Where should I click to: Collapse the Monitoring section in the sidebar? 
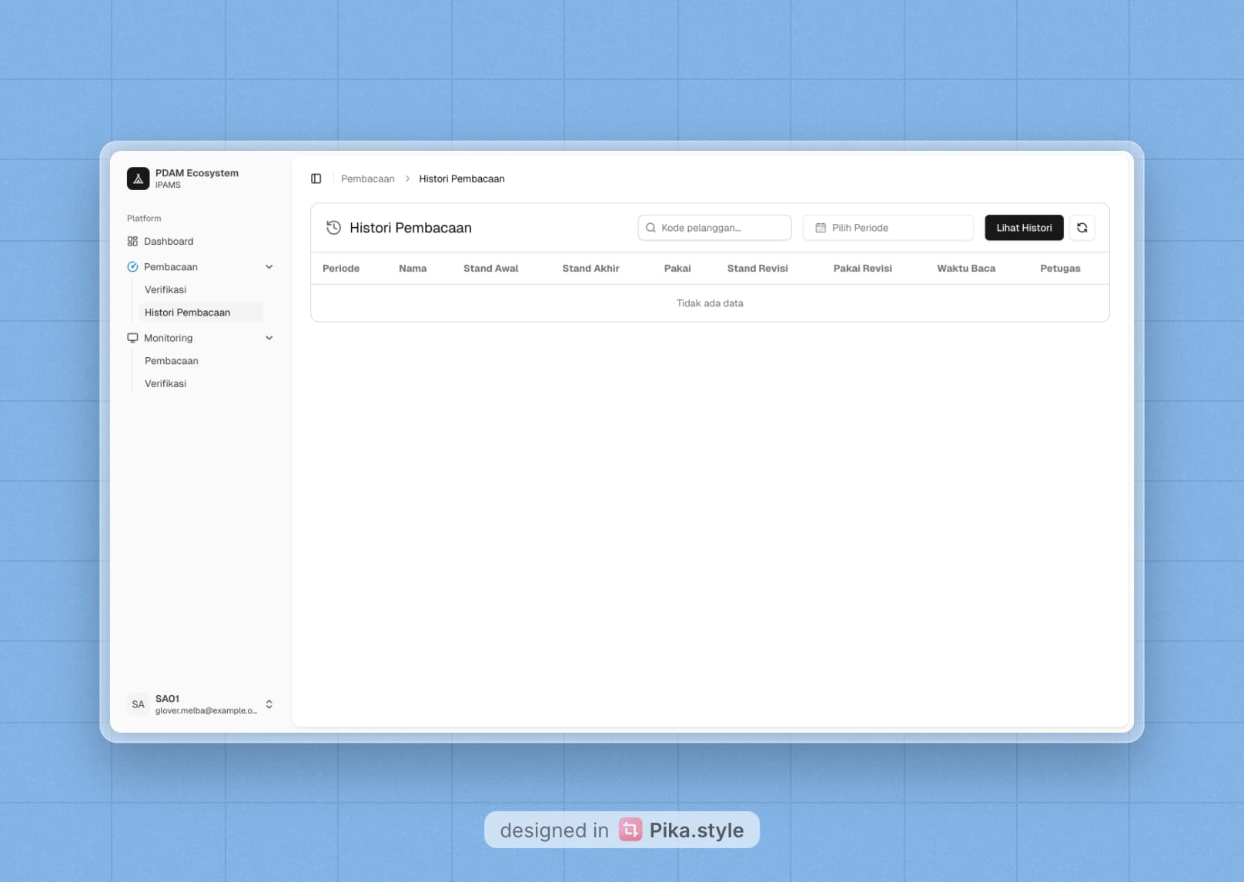(269, 337)
